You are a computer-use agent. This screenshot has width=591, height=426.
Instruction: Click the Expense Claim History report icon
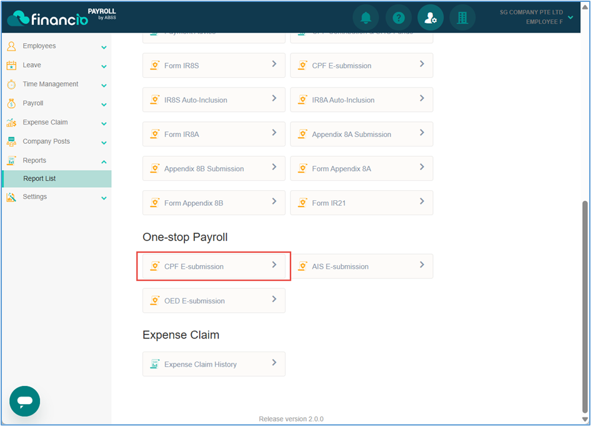coord(154,364)
